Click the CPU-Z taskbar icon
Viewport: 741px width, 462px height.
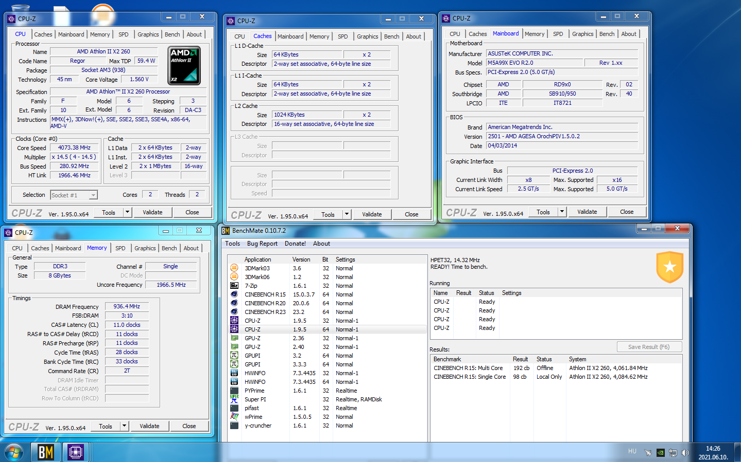point(76,452)
